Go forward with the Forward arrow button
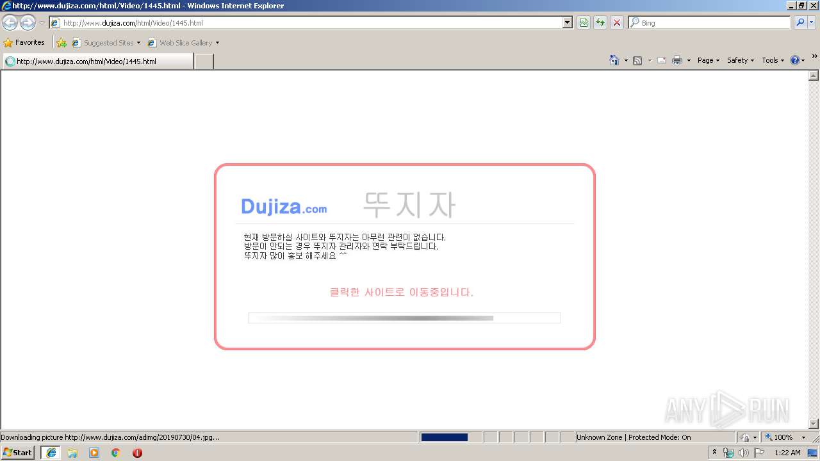The width and height of the screenshot is (820, 461). click(x=28, y=23)
